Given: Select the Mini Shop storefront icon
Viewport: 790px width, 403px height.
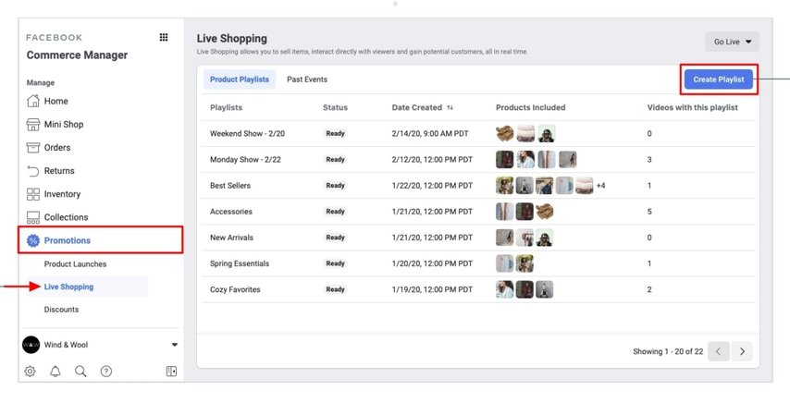Looking at the screenshot, I should [x=33, y=125].
